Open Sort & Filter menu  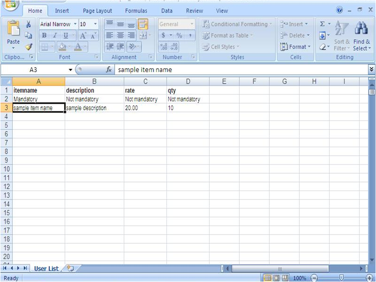(342, 36)
